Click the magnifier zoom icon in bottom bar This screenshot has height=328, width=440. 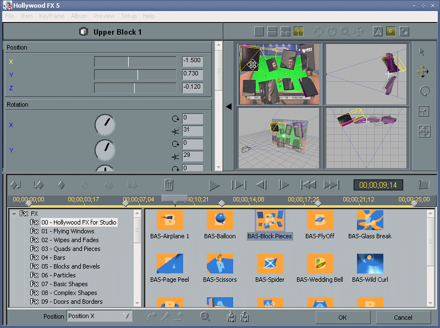(x=205, y=317)
